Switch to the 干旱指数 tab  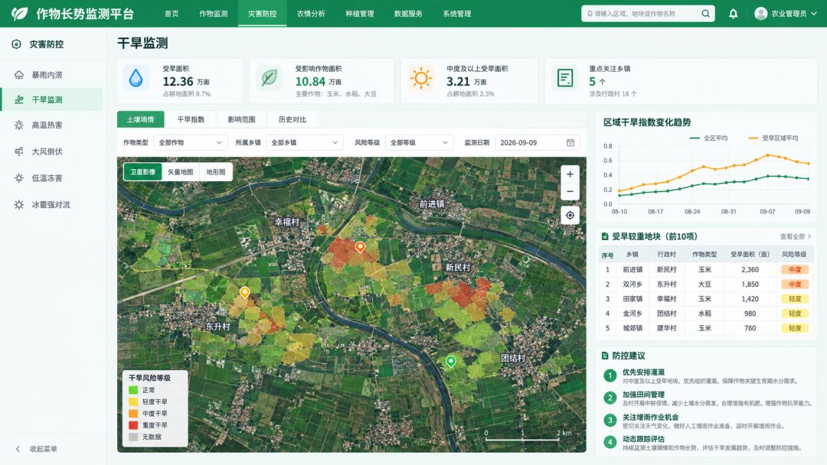pyautogui.click(x=191, y=119)
